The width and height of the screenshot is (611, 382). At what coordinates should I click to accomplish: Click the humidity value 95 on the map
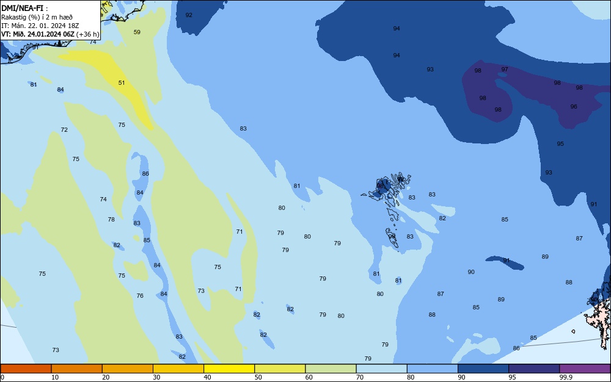tap(560, 143)
